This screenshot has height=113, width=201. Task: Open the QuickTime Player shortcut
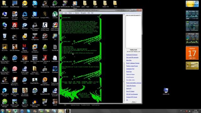tap(25, 16)
